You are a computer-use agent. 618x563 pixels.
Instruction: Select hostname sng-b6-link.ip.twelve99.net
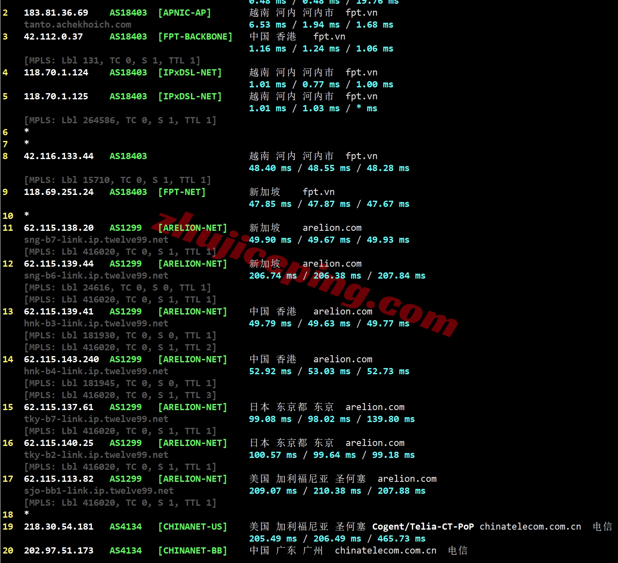coord(96,276)
